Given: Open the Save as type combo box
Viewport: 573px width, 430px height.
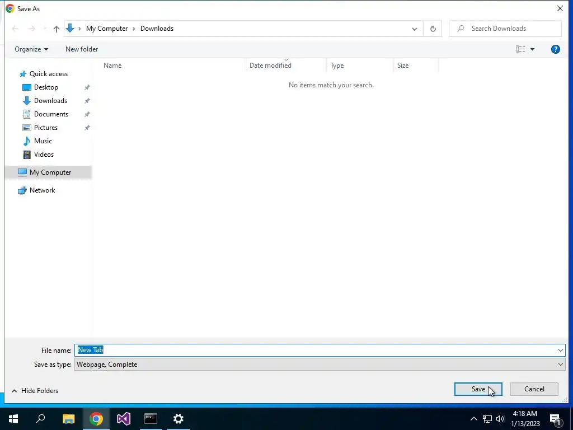Looking at the screenshot, I should [x=320, y=364].
